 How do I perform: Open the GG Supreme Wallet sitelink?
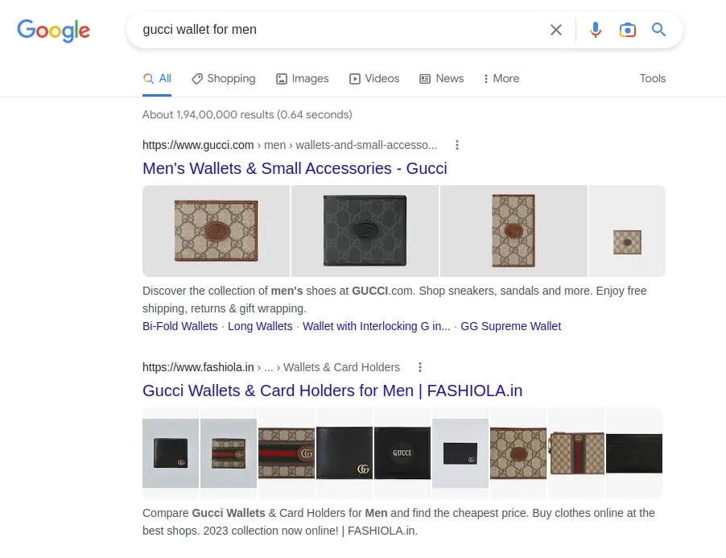click(511, 326)
